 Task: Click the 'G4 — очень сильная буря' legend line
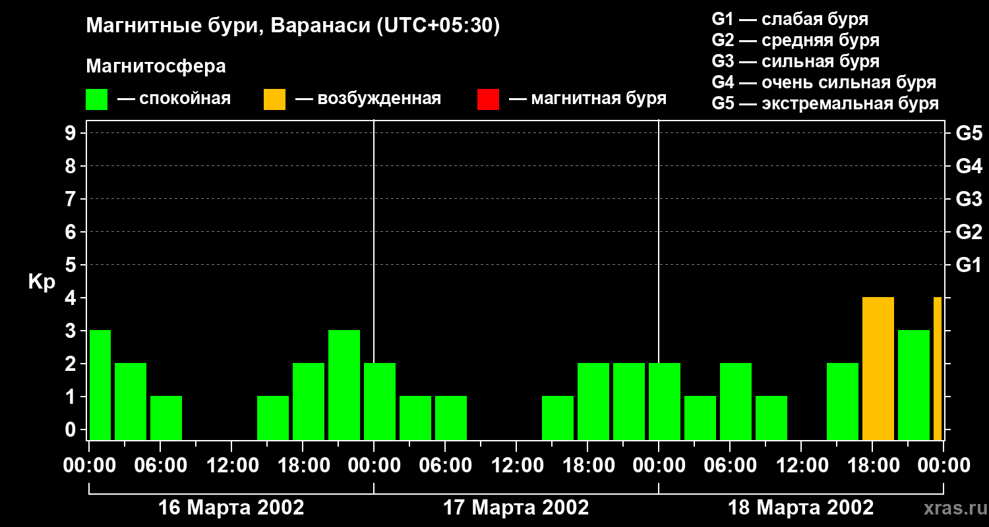824,82
